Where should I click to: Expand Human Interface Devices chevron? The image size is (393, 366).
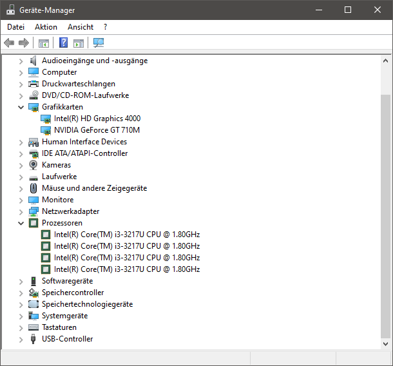(x=21, y=142)
